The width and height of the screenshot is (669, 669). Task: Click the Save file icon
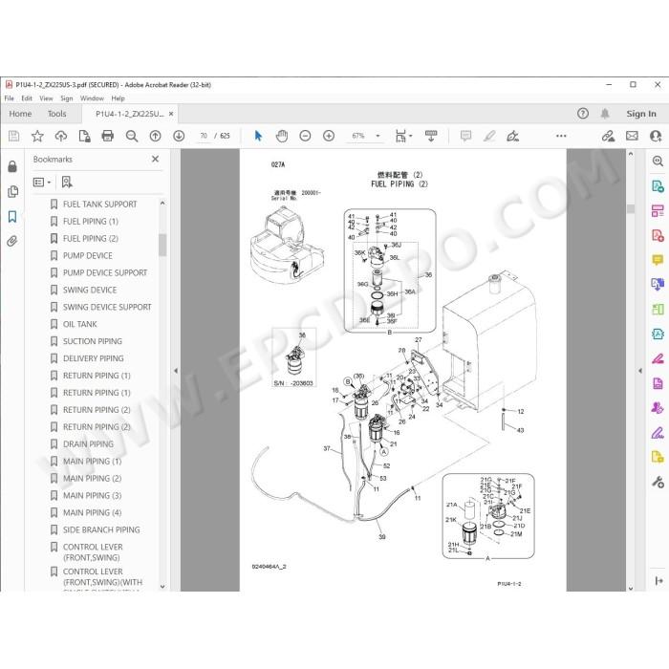13,136
